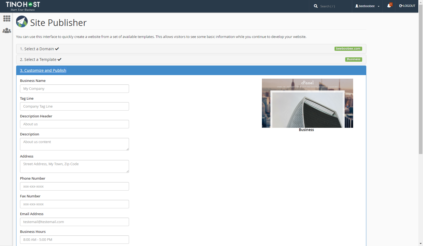Click the TinoHost logo
Viewport: 423px width, 246px height.
(x=23, y=6)
